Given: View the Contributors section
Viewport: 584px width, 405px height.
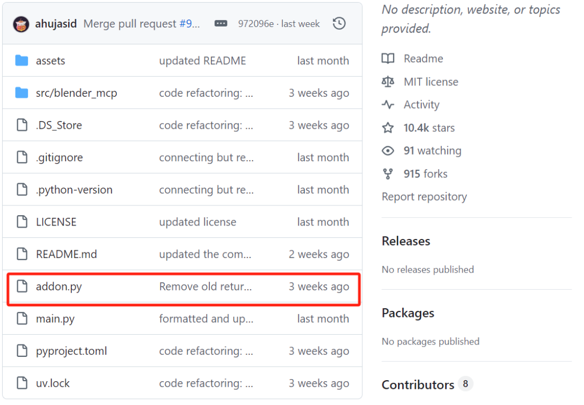Looking at the screenshot, I should click(417, 385).
